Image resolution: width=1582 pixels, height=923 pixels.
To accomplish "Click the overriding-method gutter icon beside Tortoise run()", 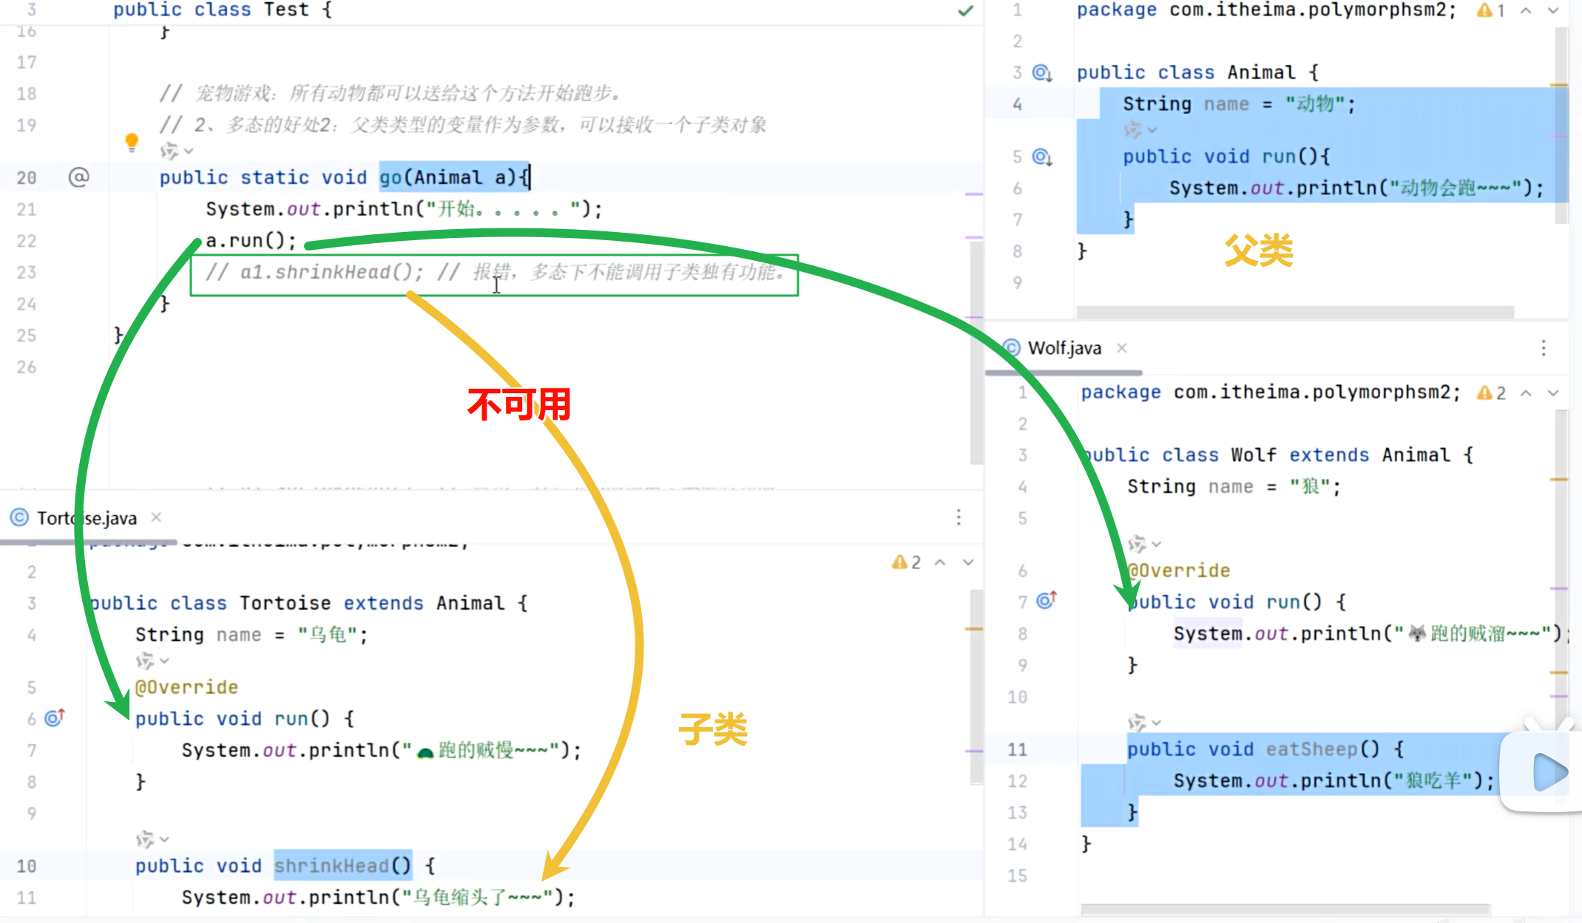I will click(x=53, y=717).
